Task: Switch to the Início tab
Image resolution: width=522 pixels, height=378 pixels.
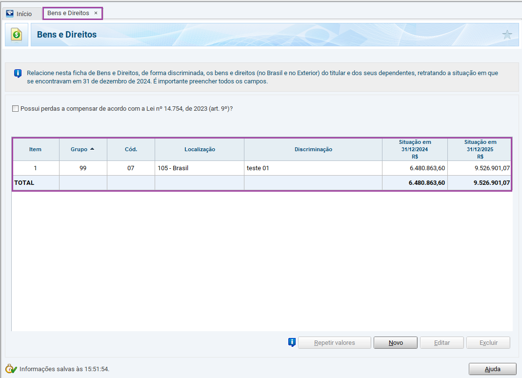Action: [22, 14]
